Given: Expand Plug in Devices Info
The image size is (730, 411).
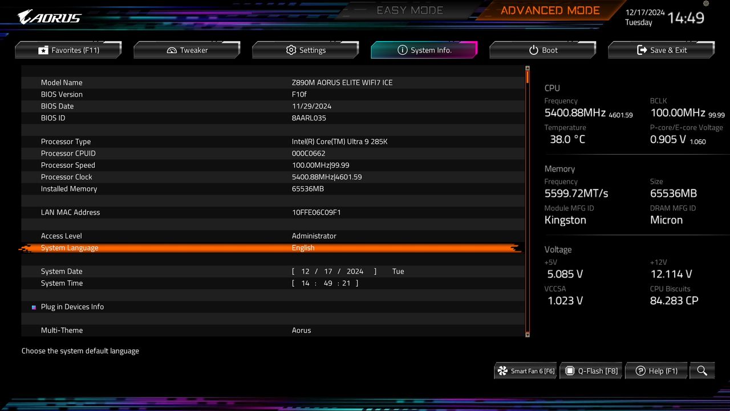Looking at the screenshot, I should [x=72, y=307].
